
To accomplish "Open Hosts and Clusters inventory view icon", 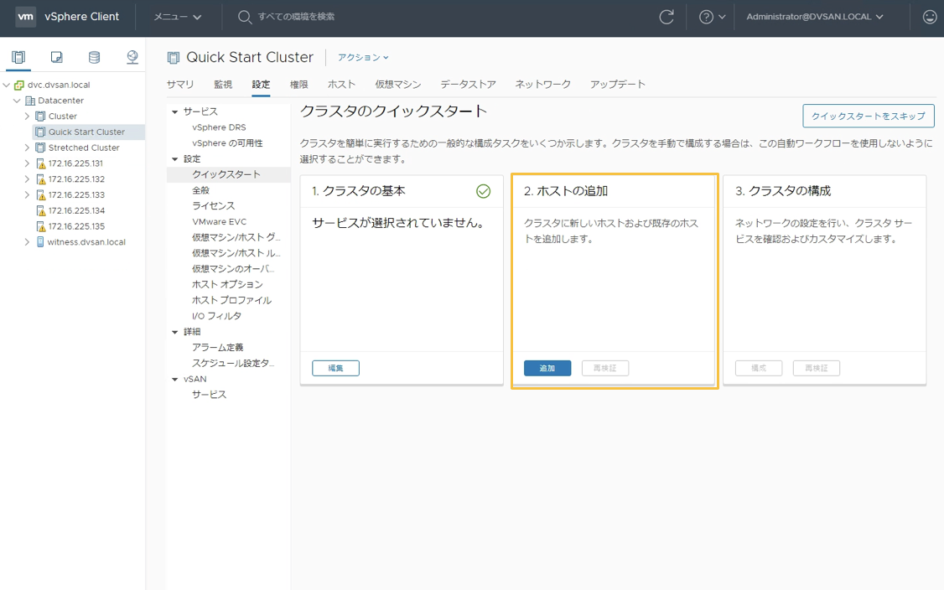I will pyautogui.click(x=18, y=57).
